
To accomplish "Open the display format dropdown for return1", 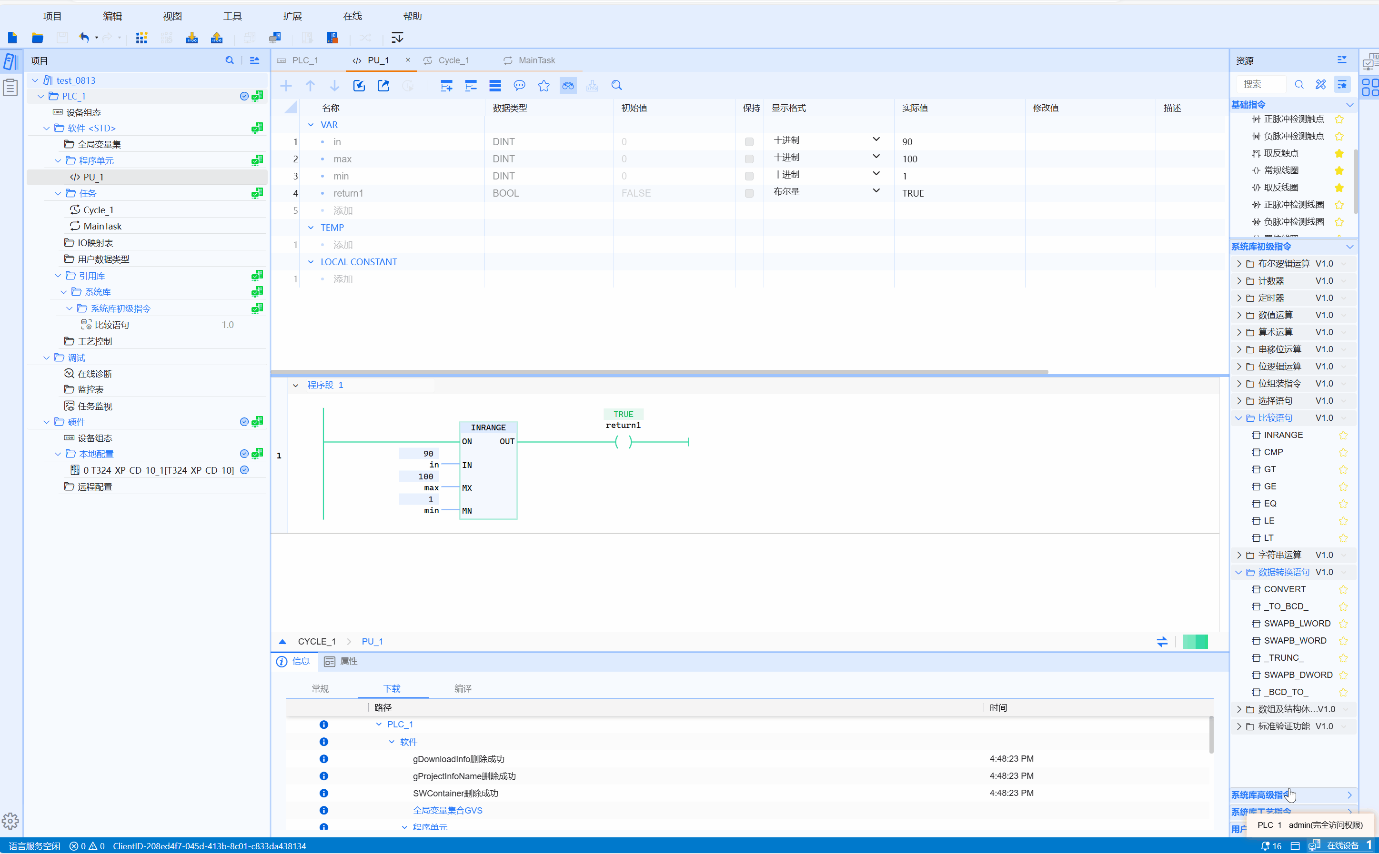I will pos(876,191).
